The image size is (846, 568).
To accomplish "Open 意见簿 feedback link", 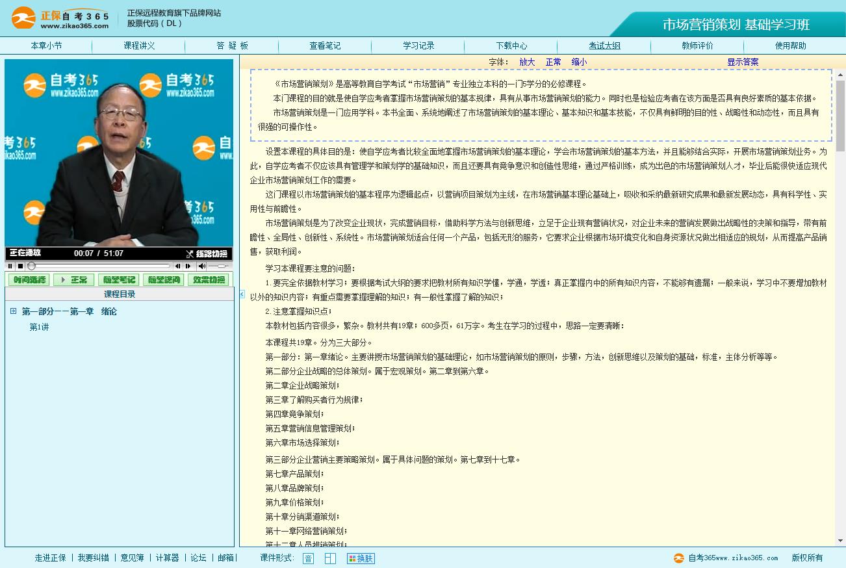I will pos(133,558).
